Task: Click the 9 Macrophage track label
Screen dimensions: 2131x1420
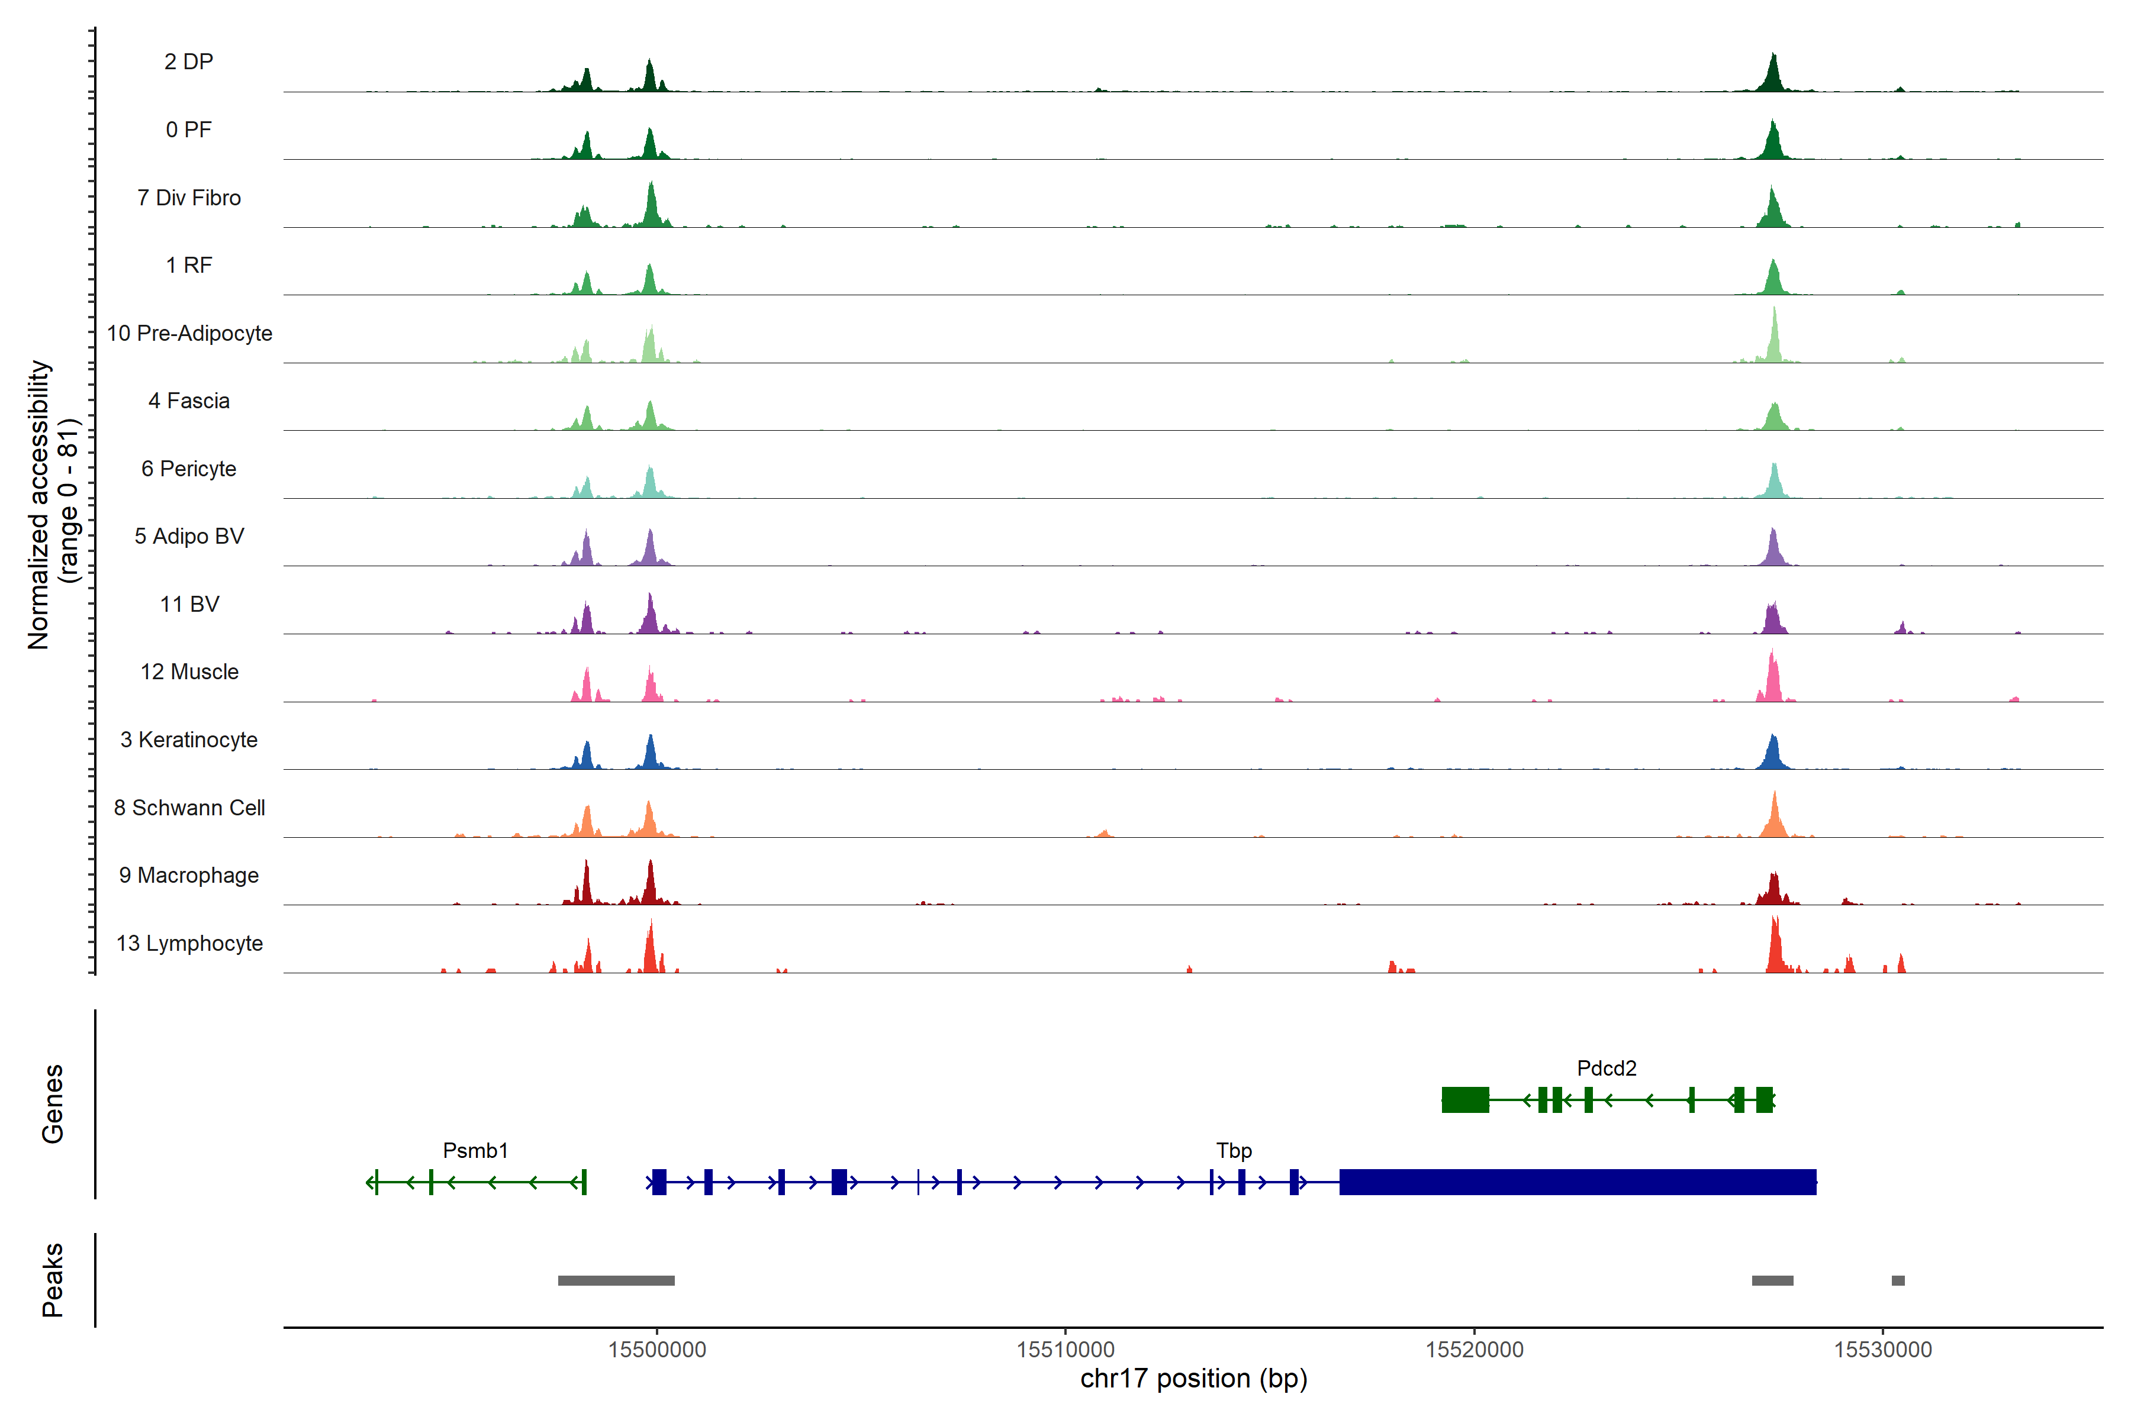Action: point(188,875)
